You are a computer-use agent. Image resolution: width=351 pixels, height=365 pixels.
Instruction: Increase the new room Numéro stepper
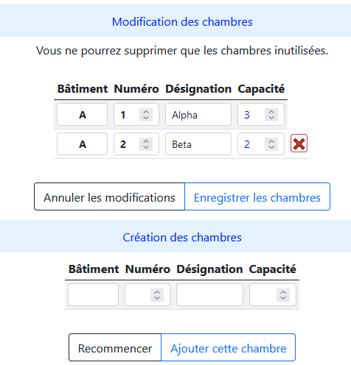click(157, 292)
